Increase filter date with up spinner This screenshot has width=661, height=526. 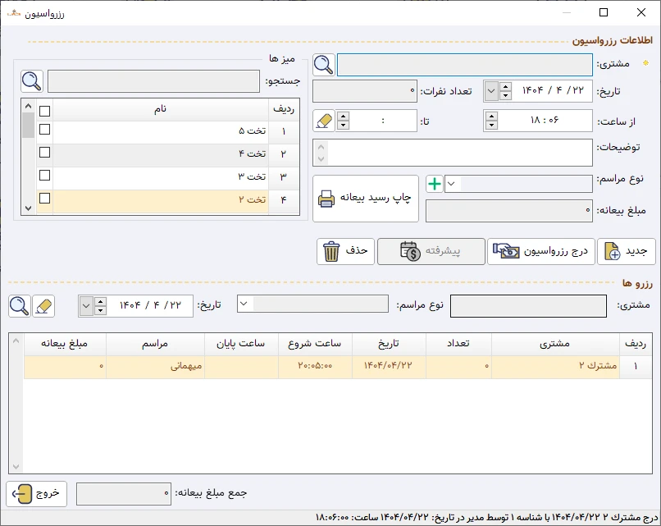click(x=100, y=302)
